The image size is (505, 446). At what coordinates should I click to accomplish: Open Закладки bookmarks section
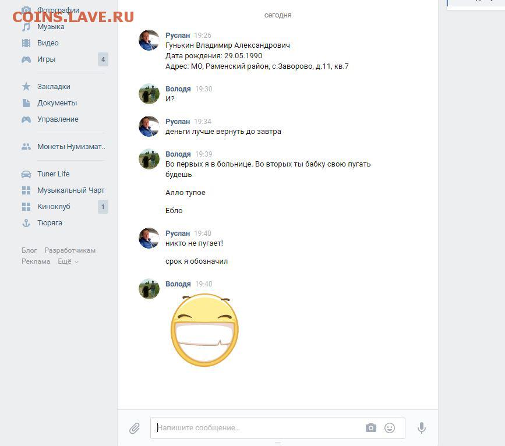pos(54,87)
